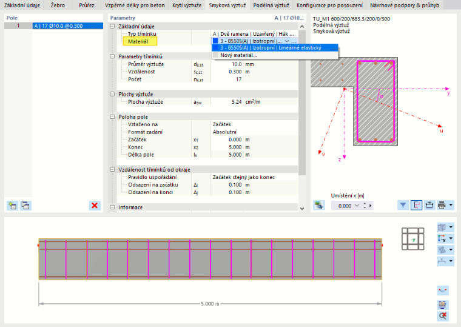Viewport: 461px width, 327px height.
Task: Open the Krytí výztuže tab
Action: point(187,5)
